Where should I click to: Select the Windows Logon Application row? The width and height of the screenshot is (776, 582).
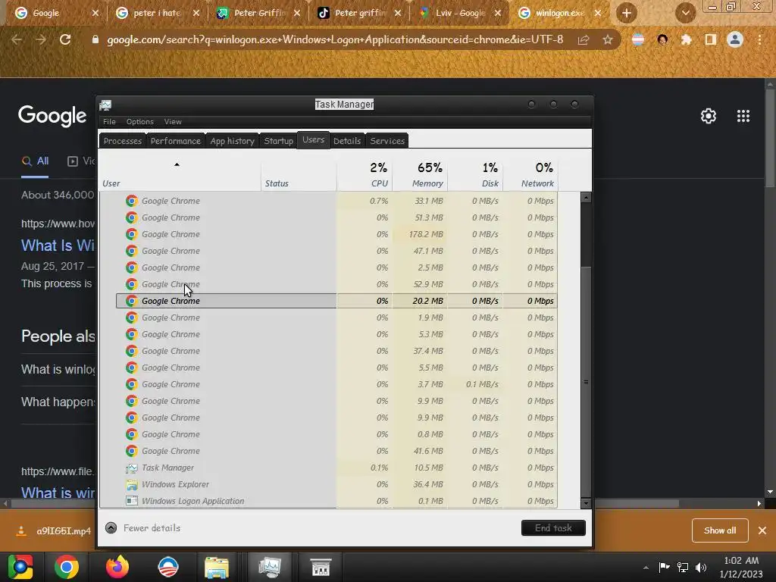(x=336, y=501)
